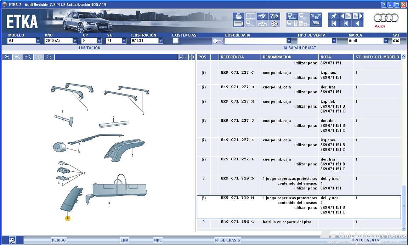Click the move arrows icon above illustration
Image resolution: width=408 pixels, height=245 pixels.
(x=192, y=57)
